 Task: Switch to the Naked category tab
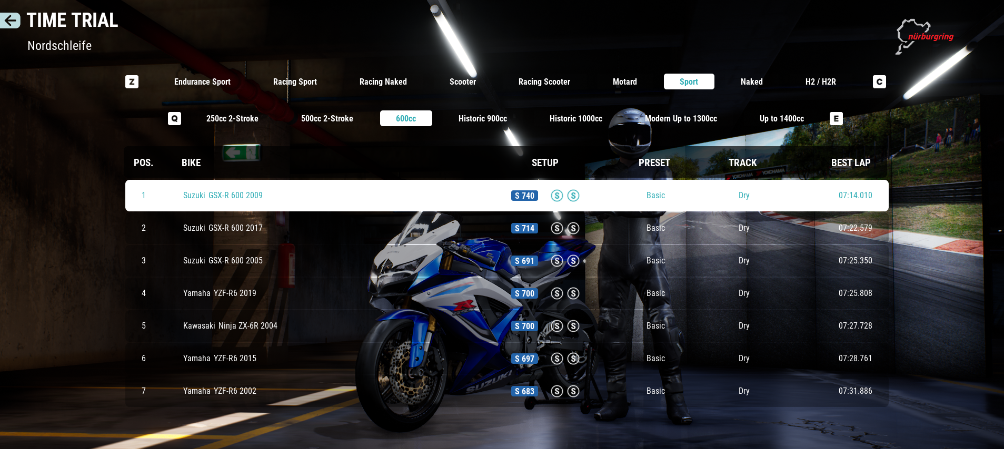click(x=752, y=81)
